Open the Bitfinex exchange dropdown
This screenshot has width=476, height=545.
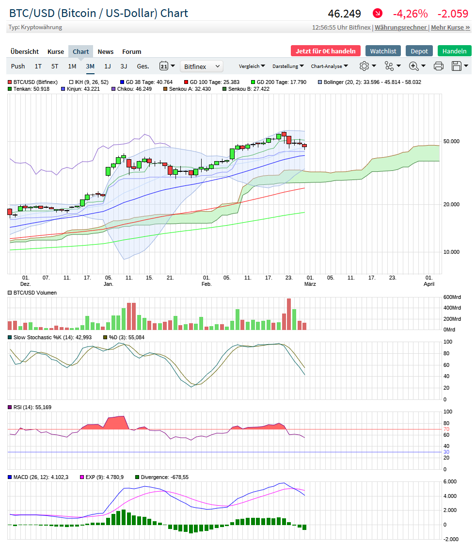click(201, 66)
